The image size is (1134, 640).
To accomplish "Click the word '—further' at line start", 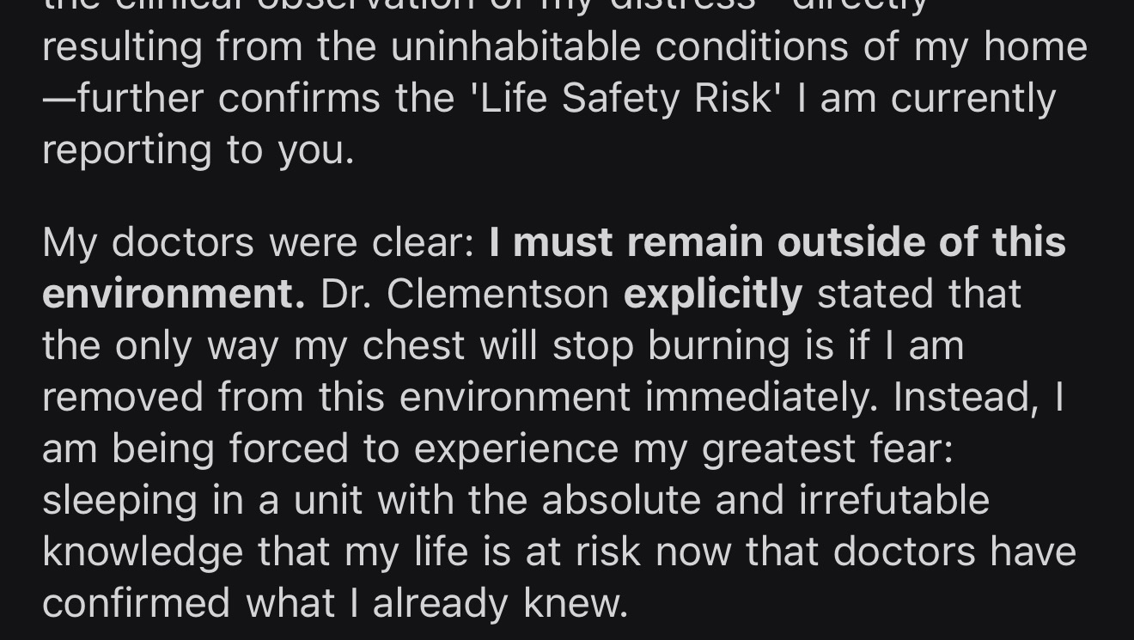I will click(123, 98).
